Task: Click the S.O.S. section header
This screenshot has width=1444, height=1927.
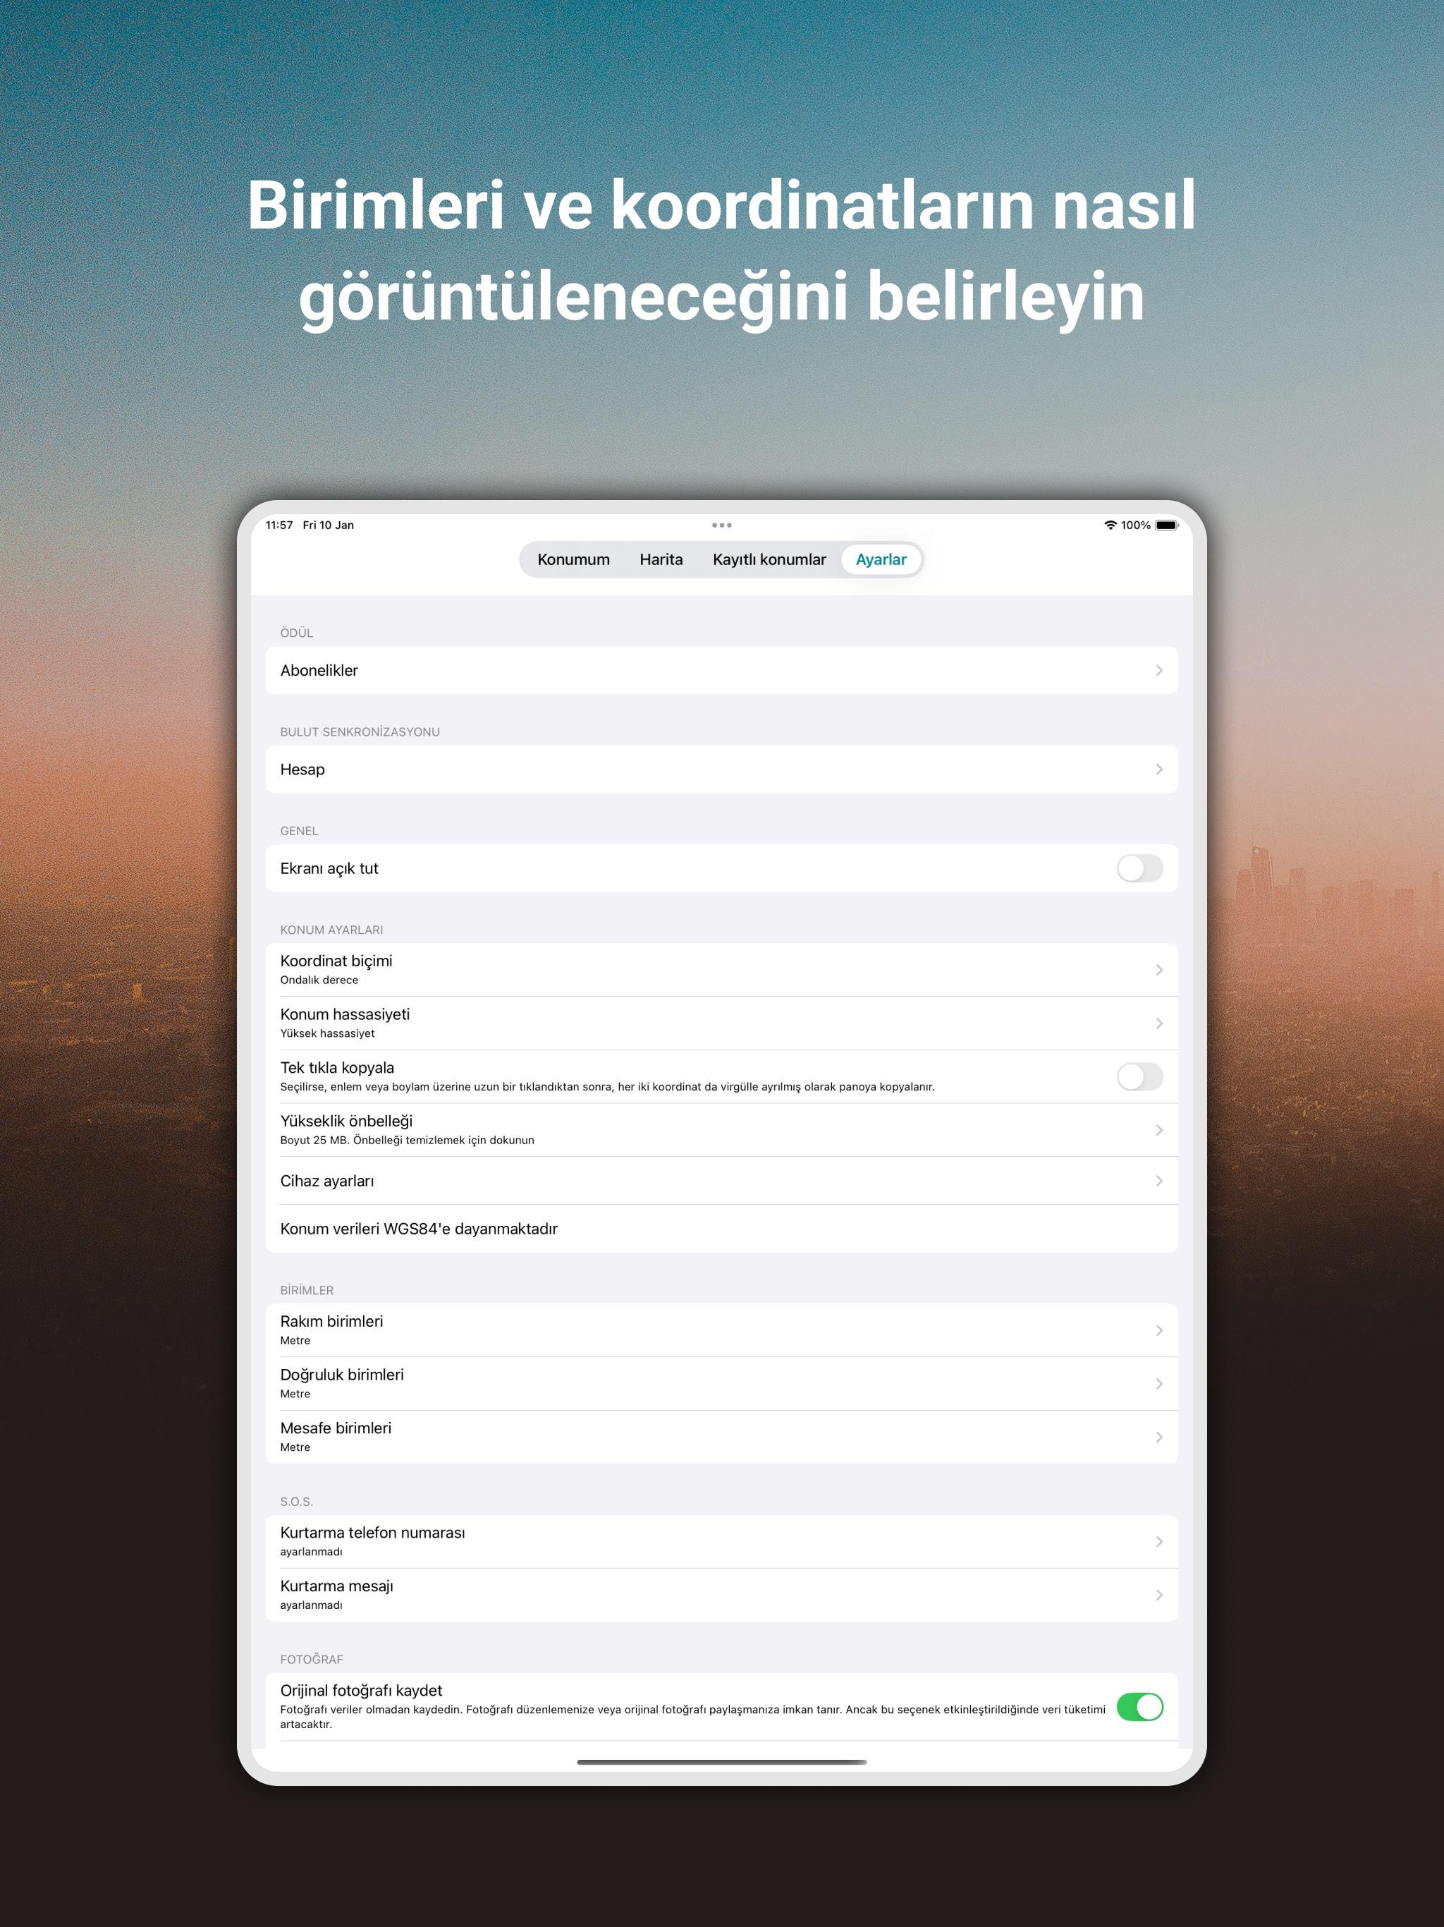Action: 296,1501
